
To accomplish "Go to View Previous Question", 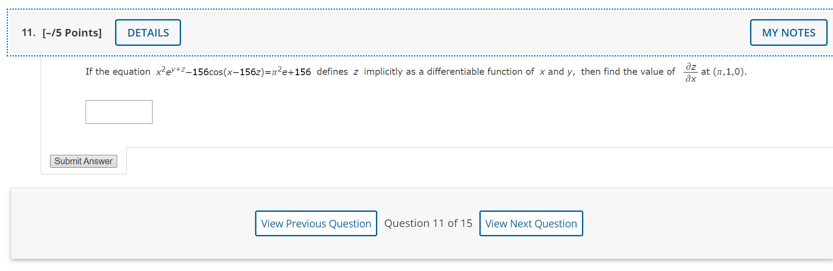I will tap(316, 223).
